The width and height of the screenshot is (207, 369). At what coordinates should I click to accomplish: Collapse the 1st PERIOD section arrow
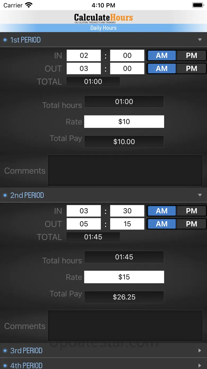pos(200,40)
